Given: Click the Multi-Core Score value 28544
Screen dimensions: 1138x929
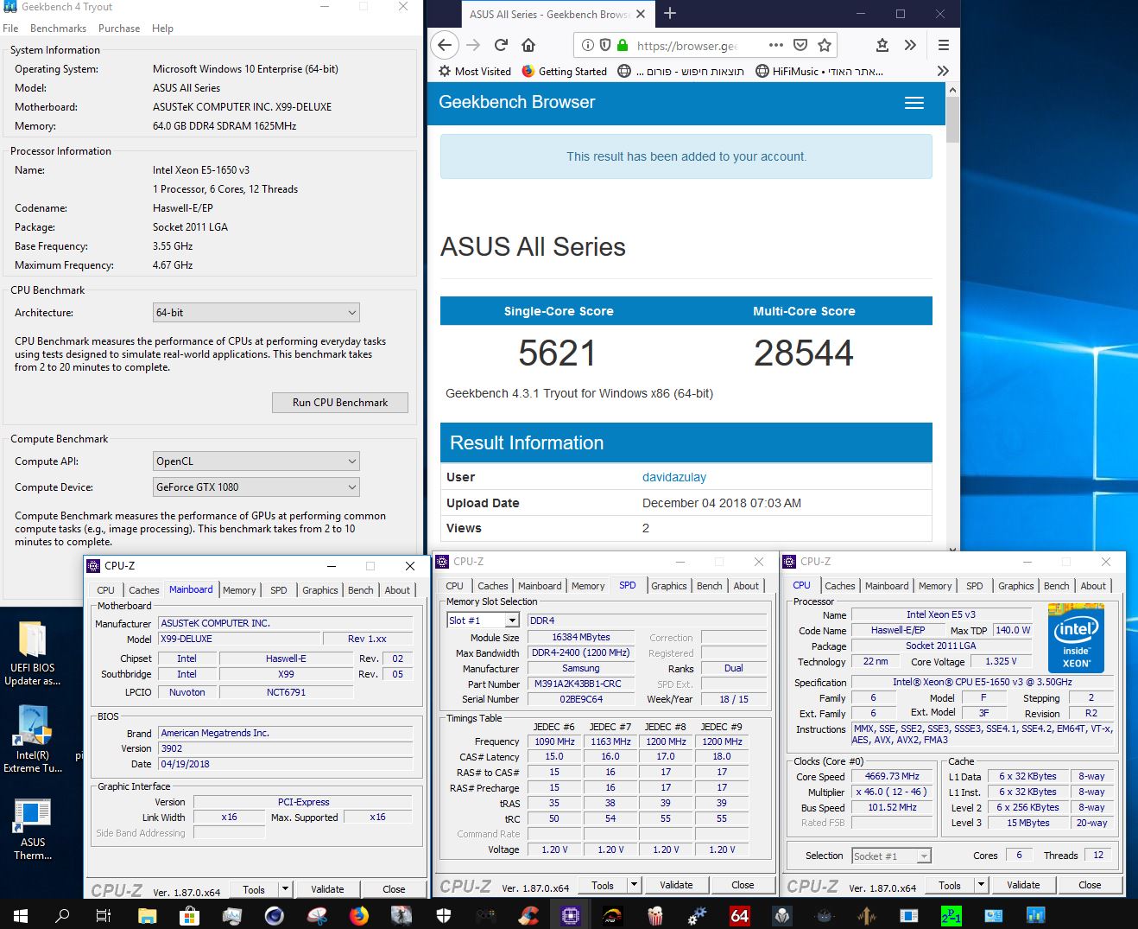Looking at the screenshot, I should [803, 353].
